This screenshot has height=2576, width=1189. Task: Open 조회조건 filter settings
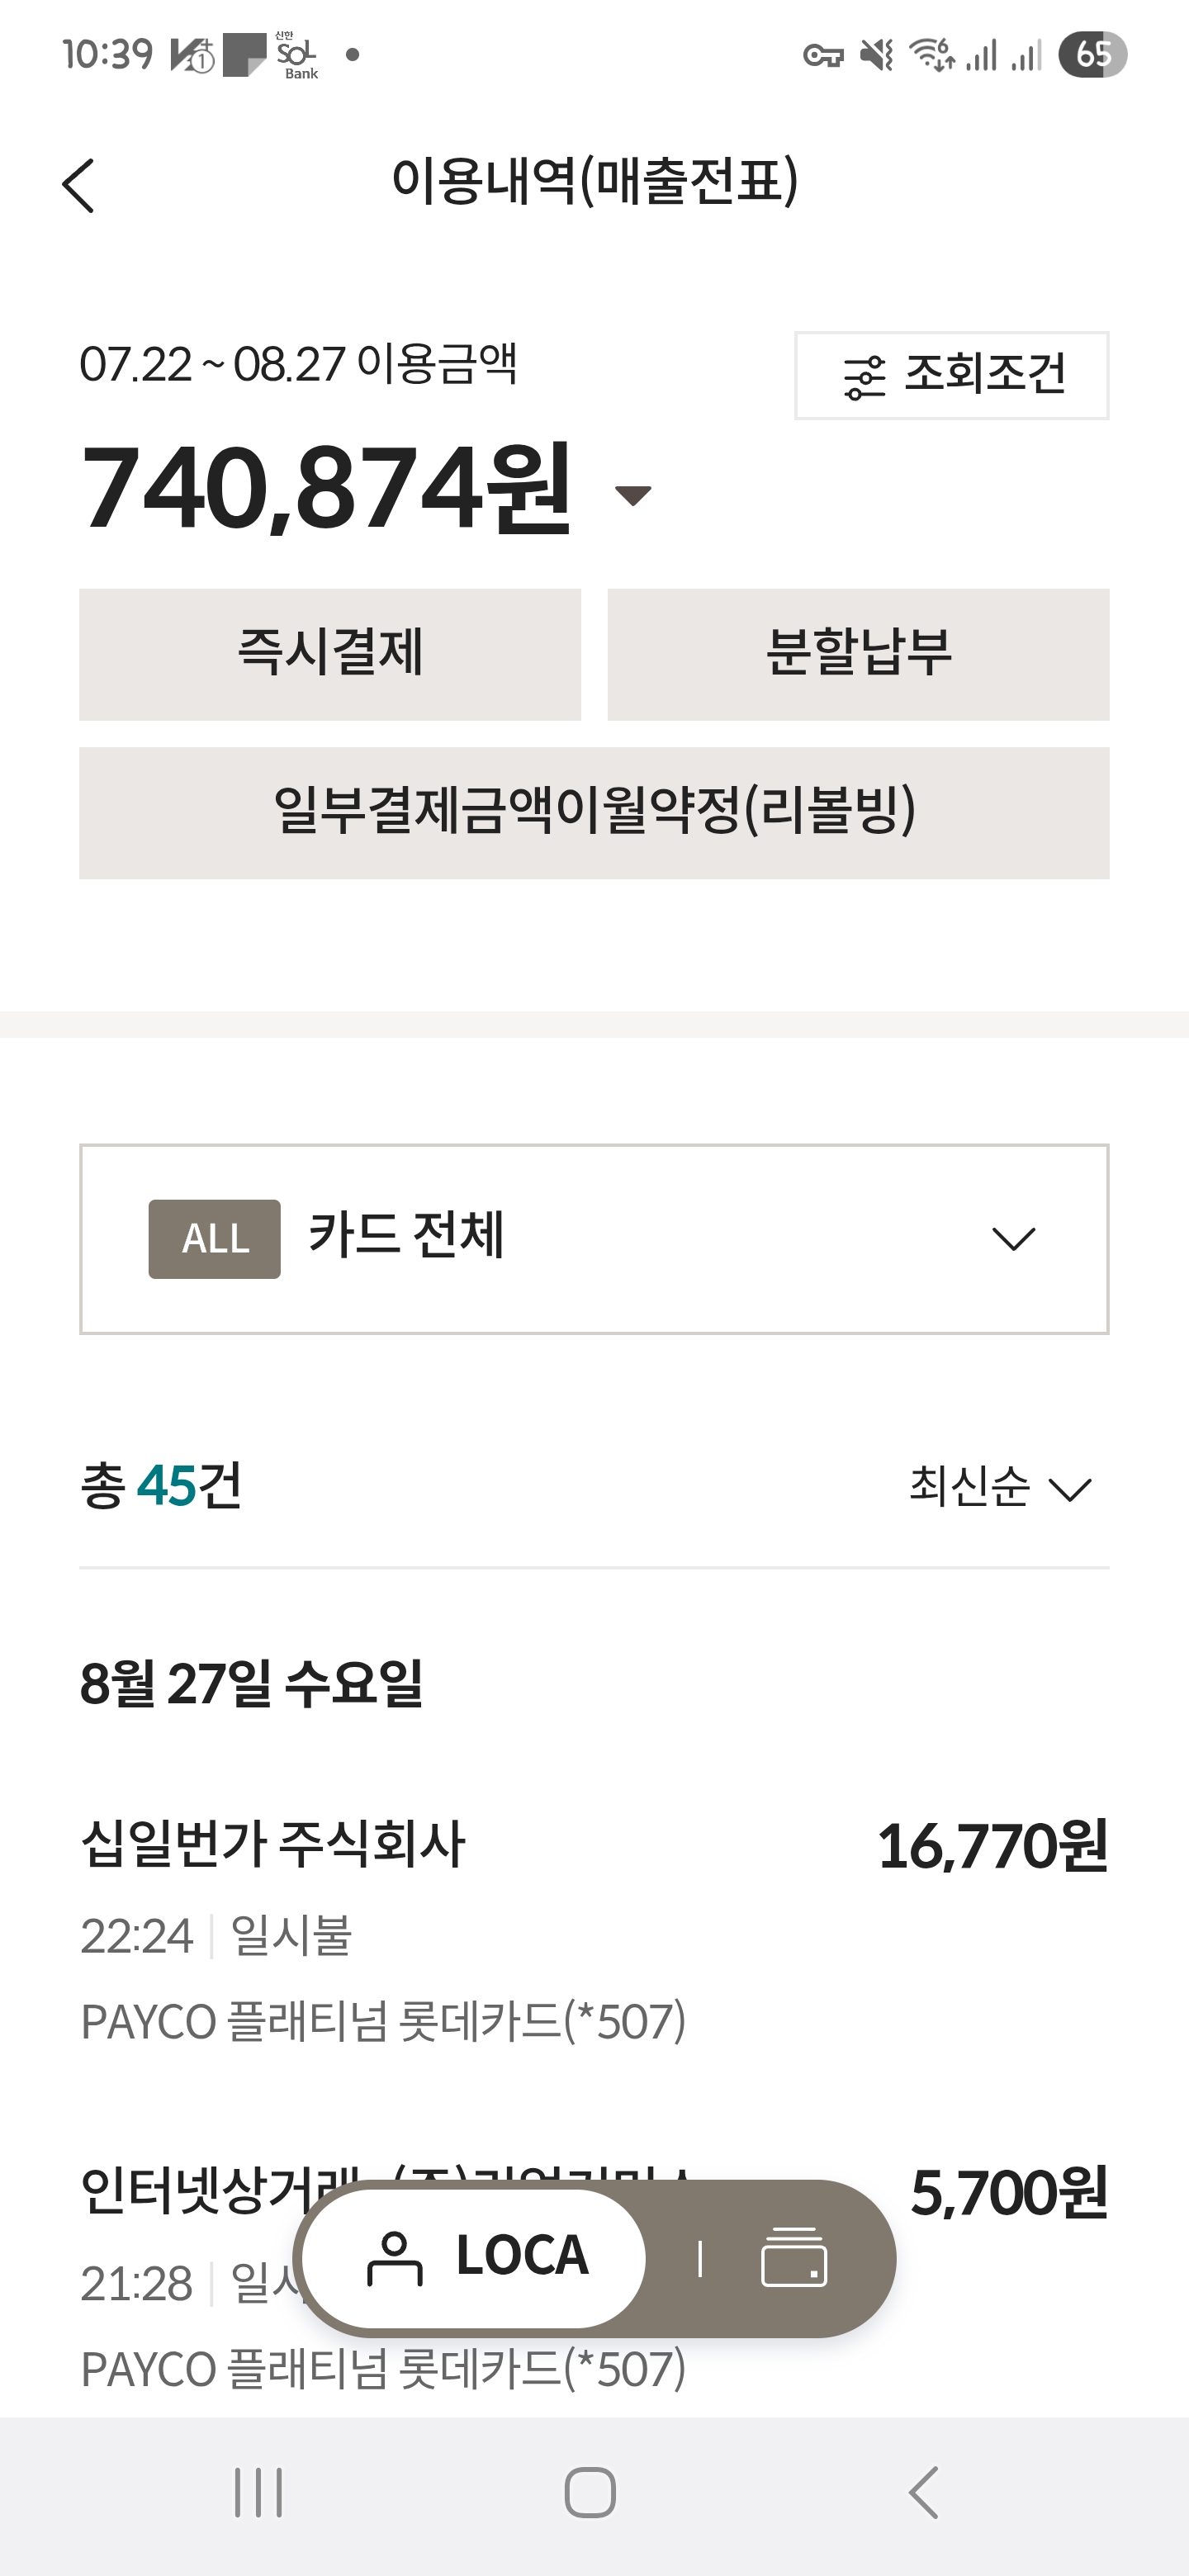coord(951,376)
